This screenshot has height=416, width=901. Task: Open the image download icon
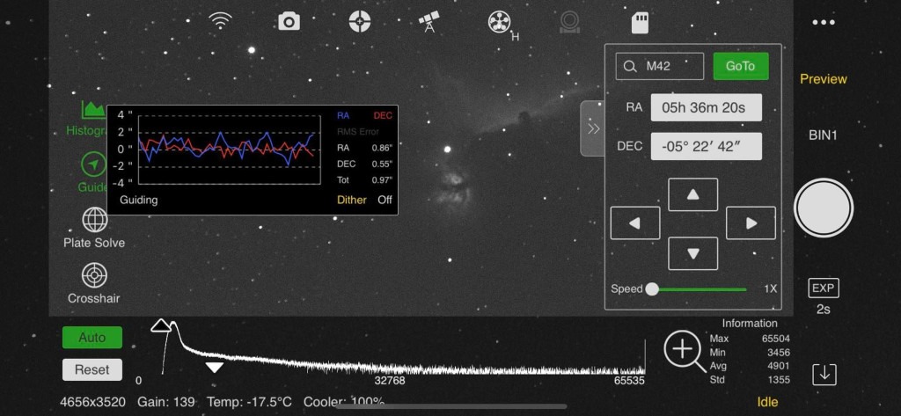coord(824,373)
